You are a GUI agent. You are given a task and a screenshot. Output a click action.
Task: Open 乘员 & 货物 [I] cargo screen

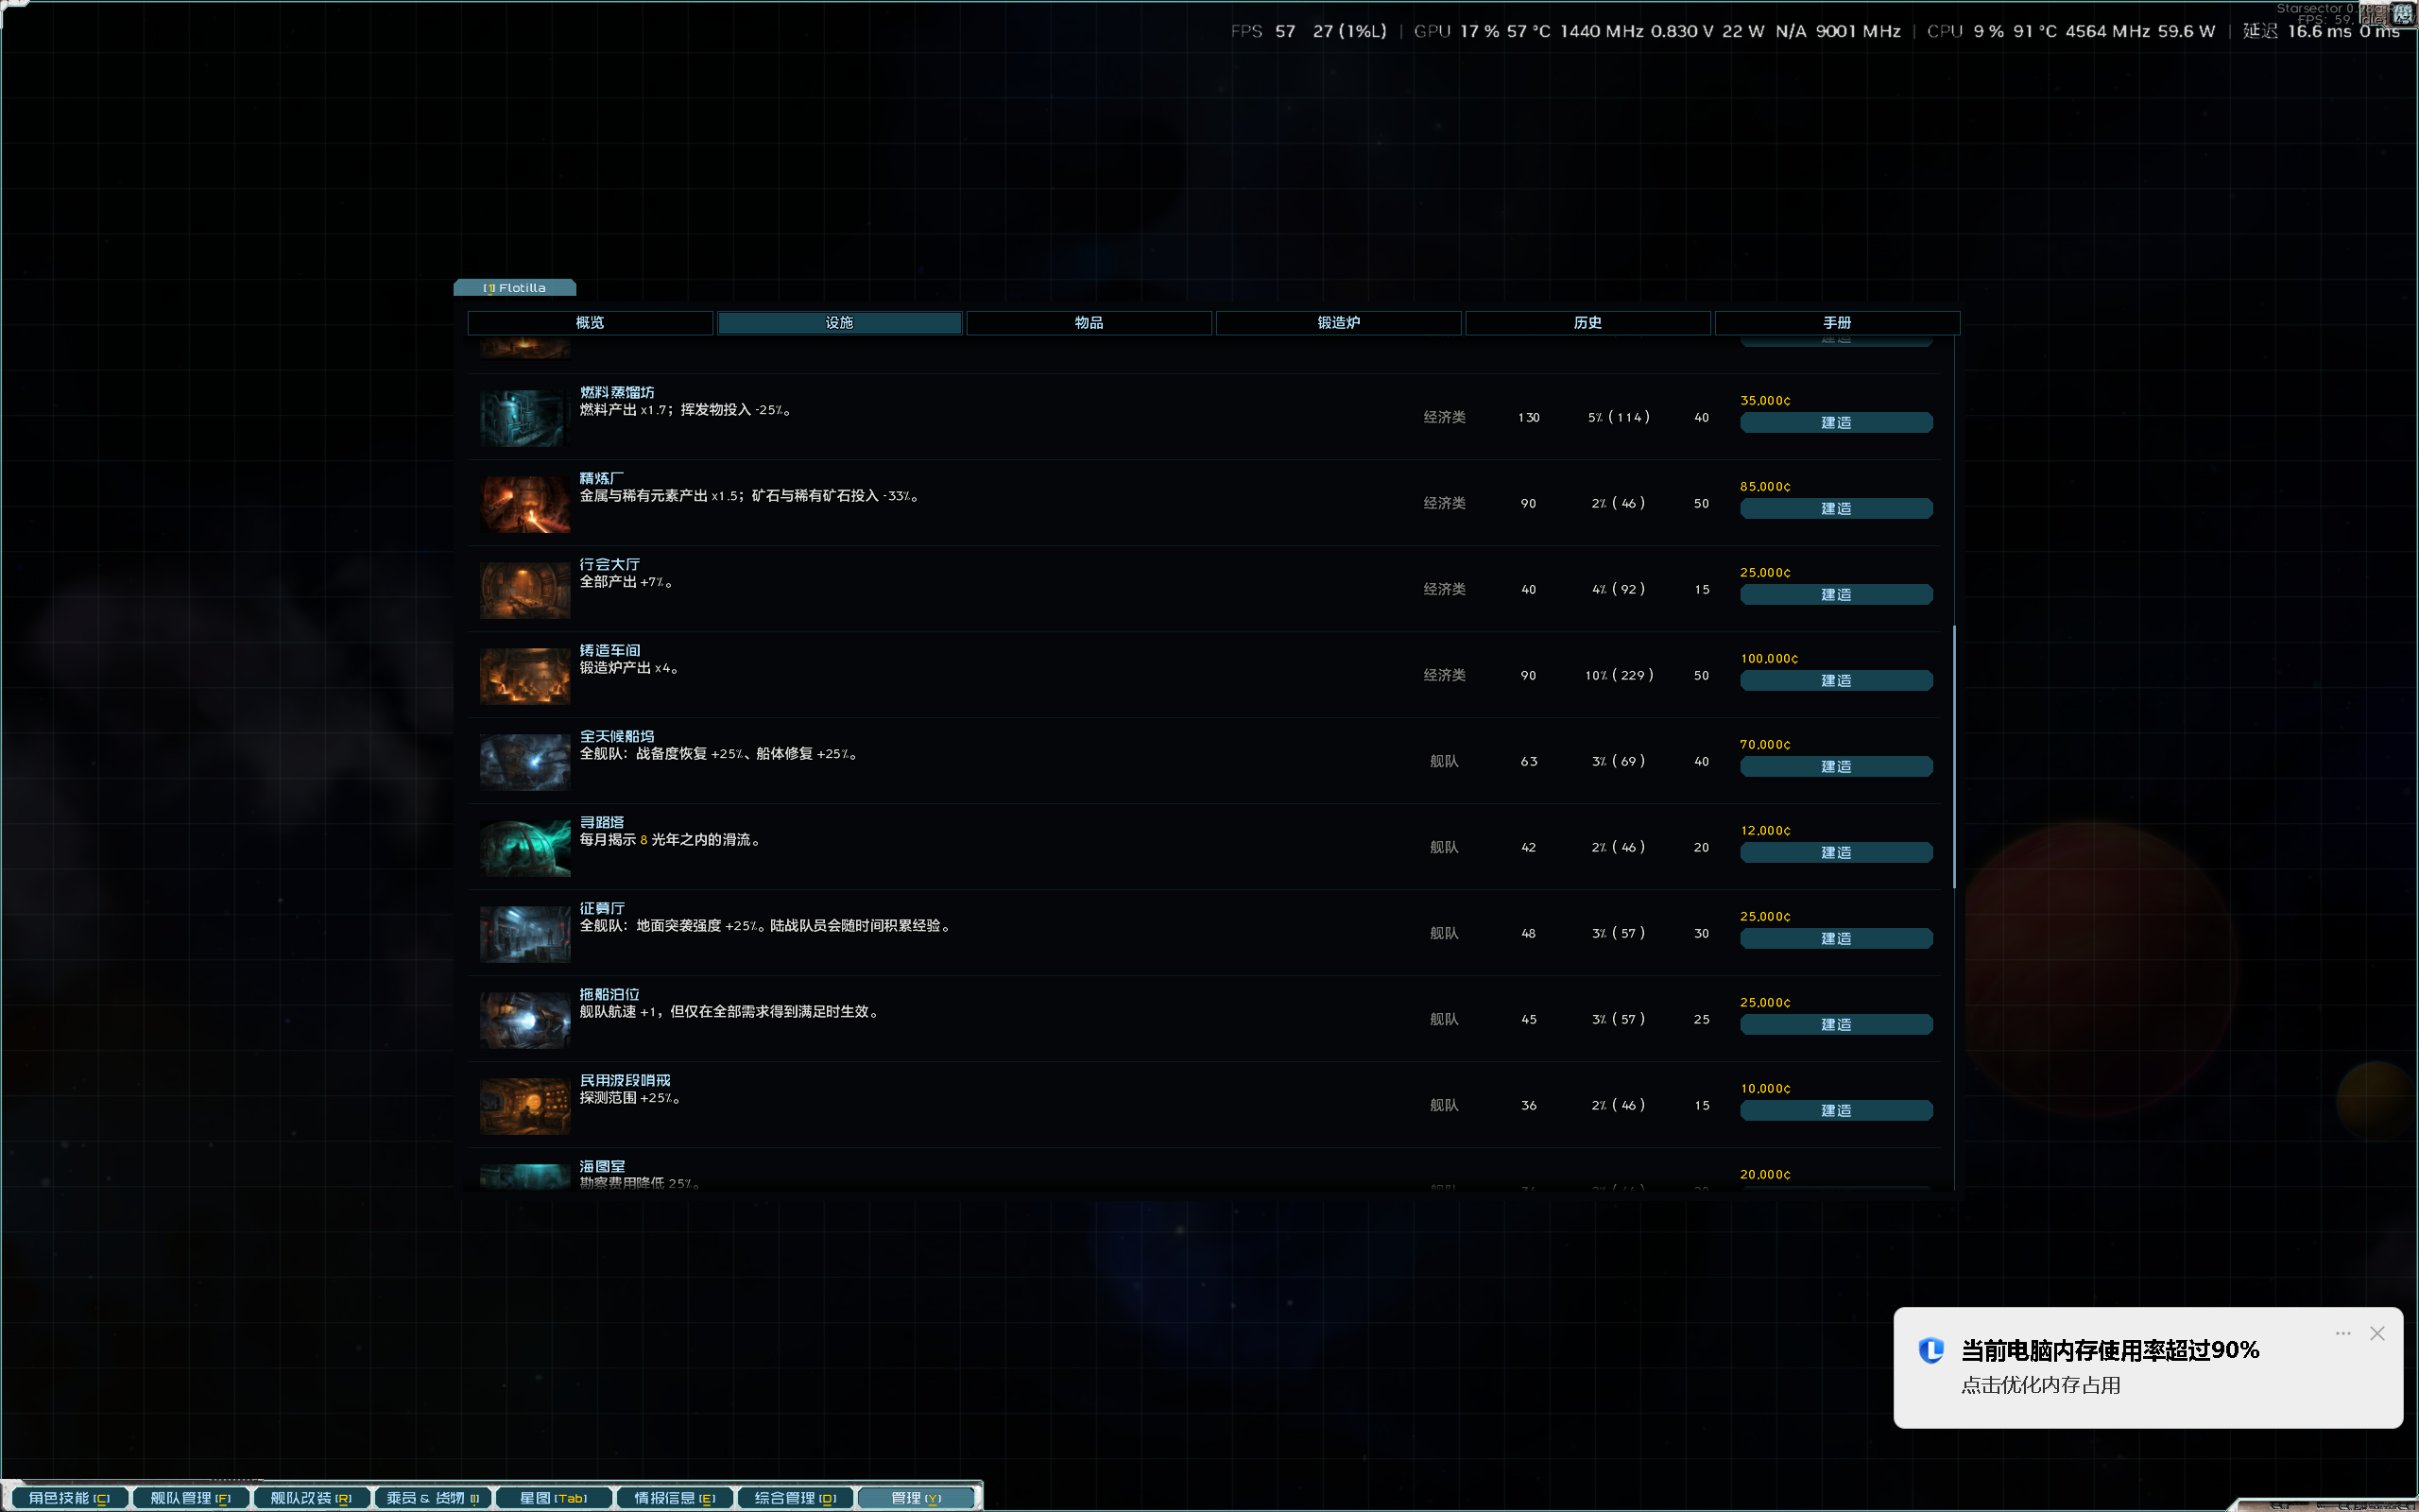pos(432,1497)
